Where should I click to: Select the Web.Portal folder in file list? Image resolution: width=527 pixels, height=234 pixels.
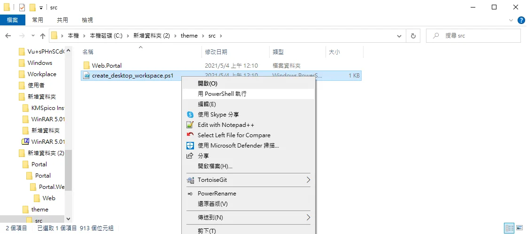(x=107, y=66)
